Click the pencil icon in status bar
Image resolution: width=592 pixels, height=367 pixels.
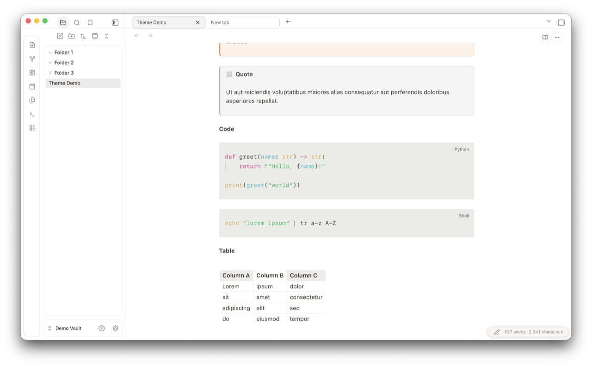point(497,332)
